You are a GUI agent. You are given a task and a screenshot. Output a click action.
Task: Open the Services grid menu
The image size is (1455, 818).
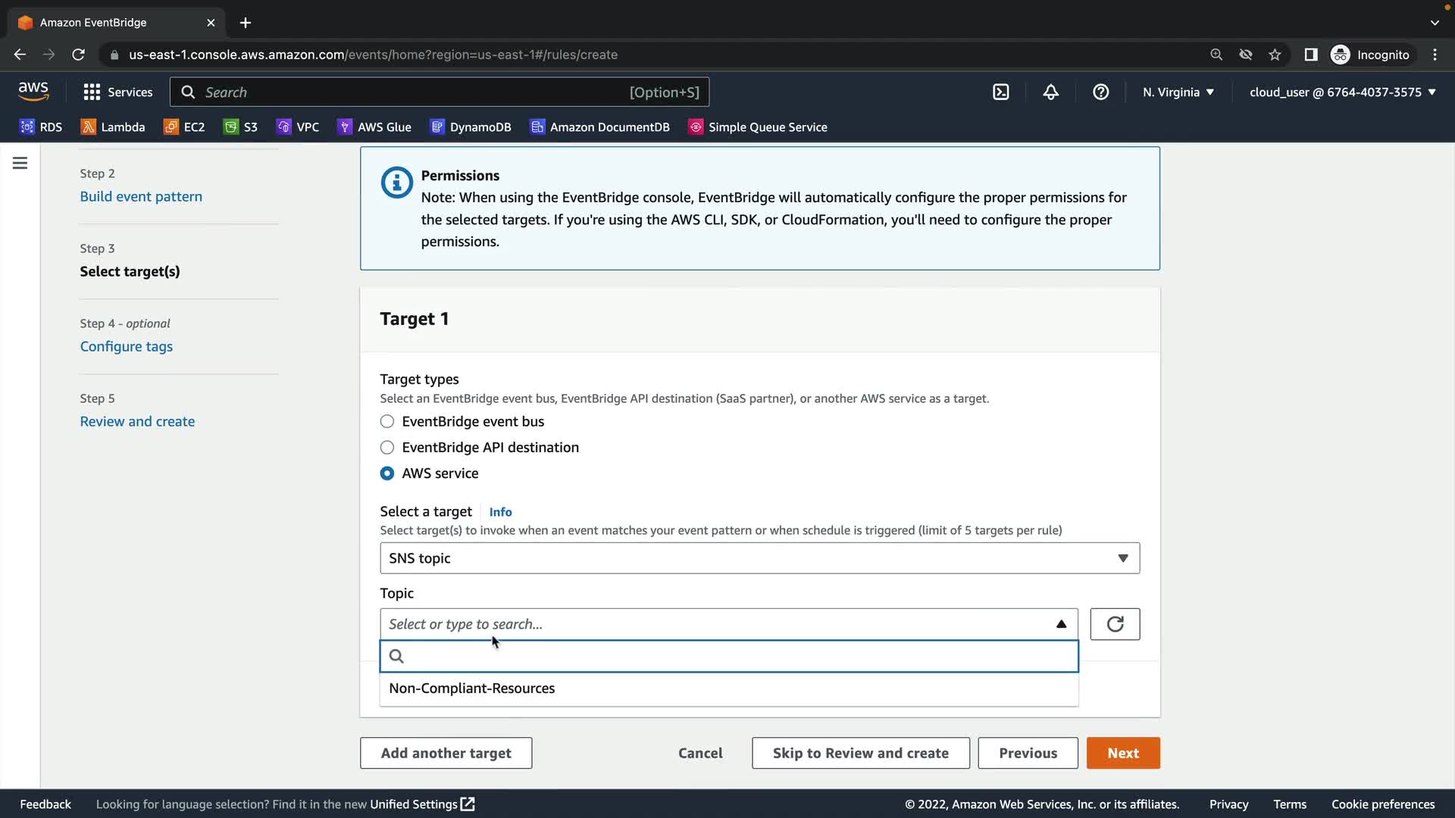coord(117,92)
